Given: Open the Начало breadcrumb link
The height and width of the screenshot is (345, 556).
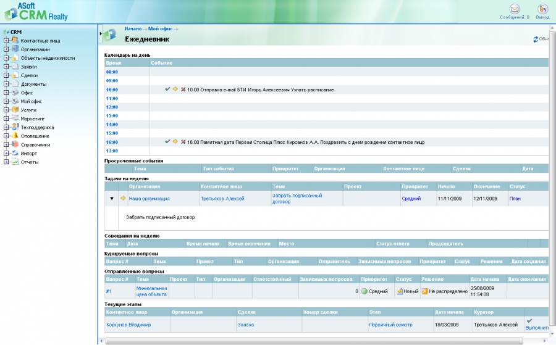Looking at the screenshot, I should click(x=132, y=28).
